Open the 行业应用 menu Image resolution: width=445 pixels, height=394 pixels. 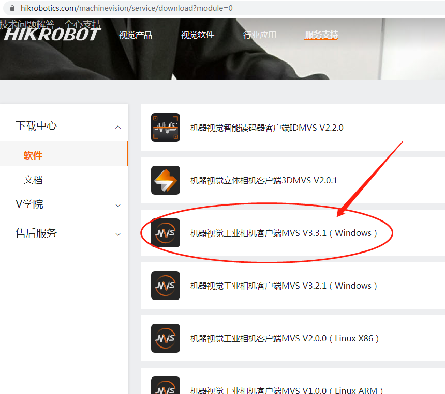coord(259,35)
